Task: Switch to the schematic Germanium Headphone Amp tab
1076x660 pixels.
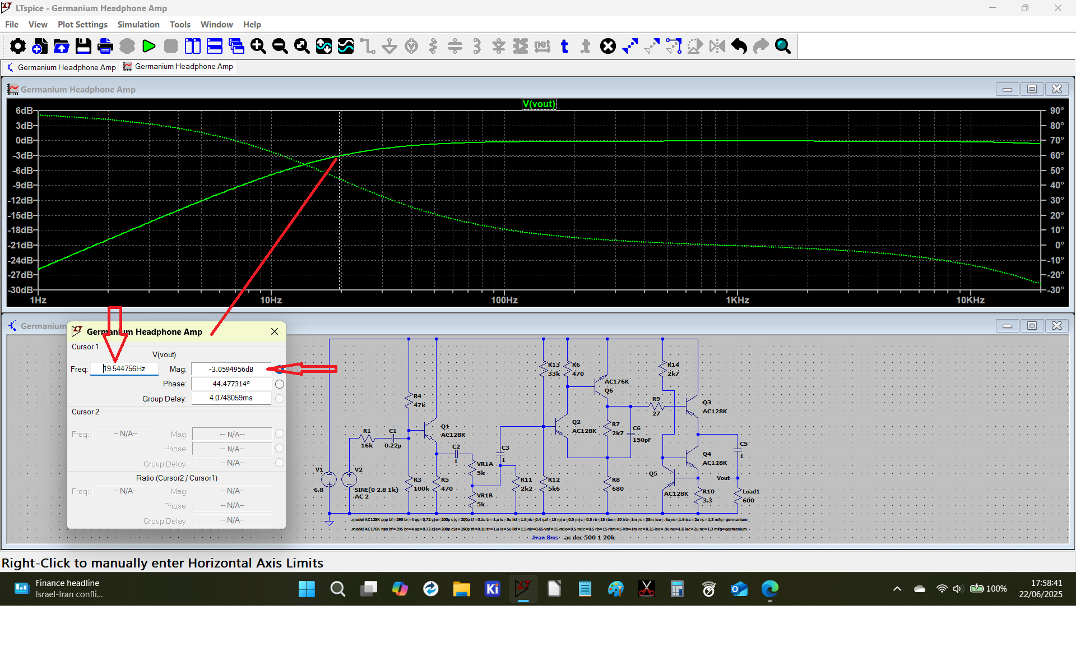Action: [61, 67]
